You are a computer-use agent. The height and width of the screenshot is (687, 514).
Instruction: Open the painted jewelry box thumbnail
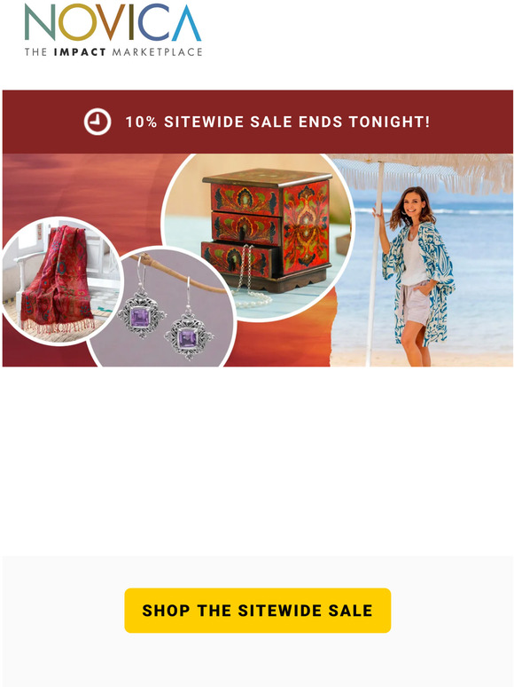258,237
